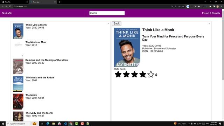Click the ISBN: 1982134488 text
Viewport: 224px width, 126px height.
click(153, 51)
